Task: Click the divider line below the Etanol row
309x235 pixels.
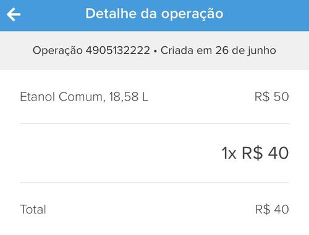Action: (x=154, y=124)
